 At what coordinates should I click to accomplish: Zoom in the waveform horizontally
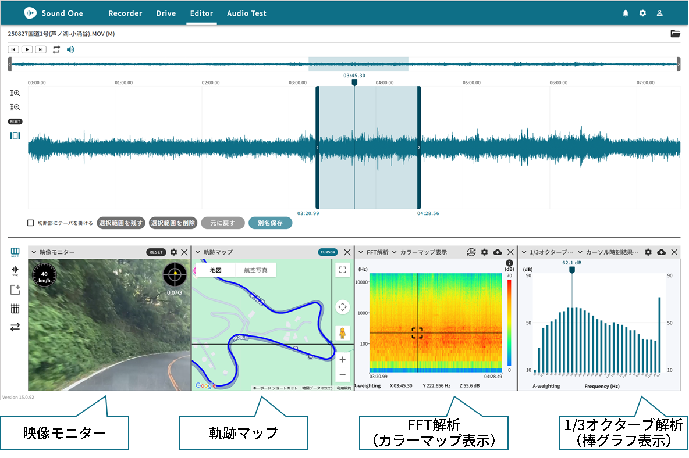coord(15,93)
